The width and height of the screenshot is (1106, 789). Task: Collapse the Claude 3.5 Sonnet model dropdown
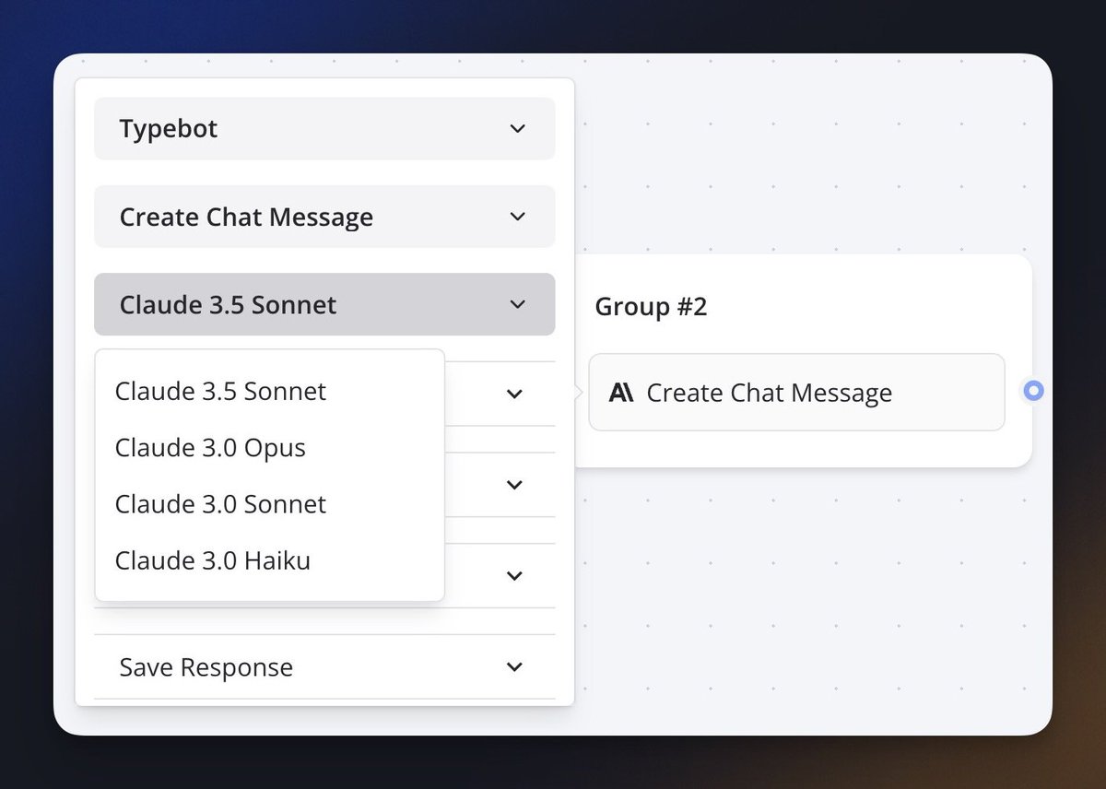tap(324, 304)
